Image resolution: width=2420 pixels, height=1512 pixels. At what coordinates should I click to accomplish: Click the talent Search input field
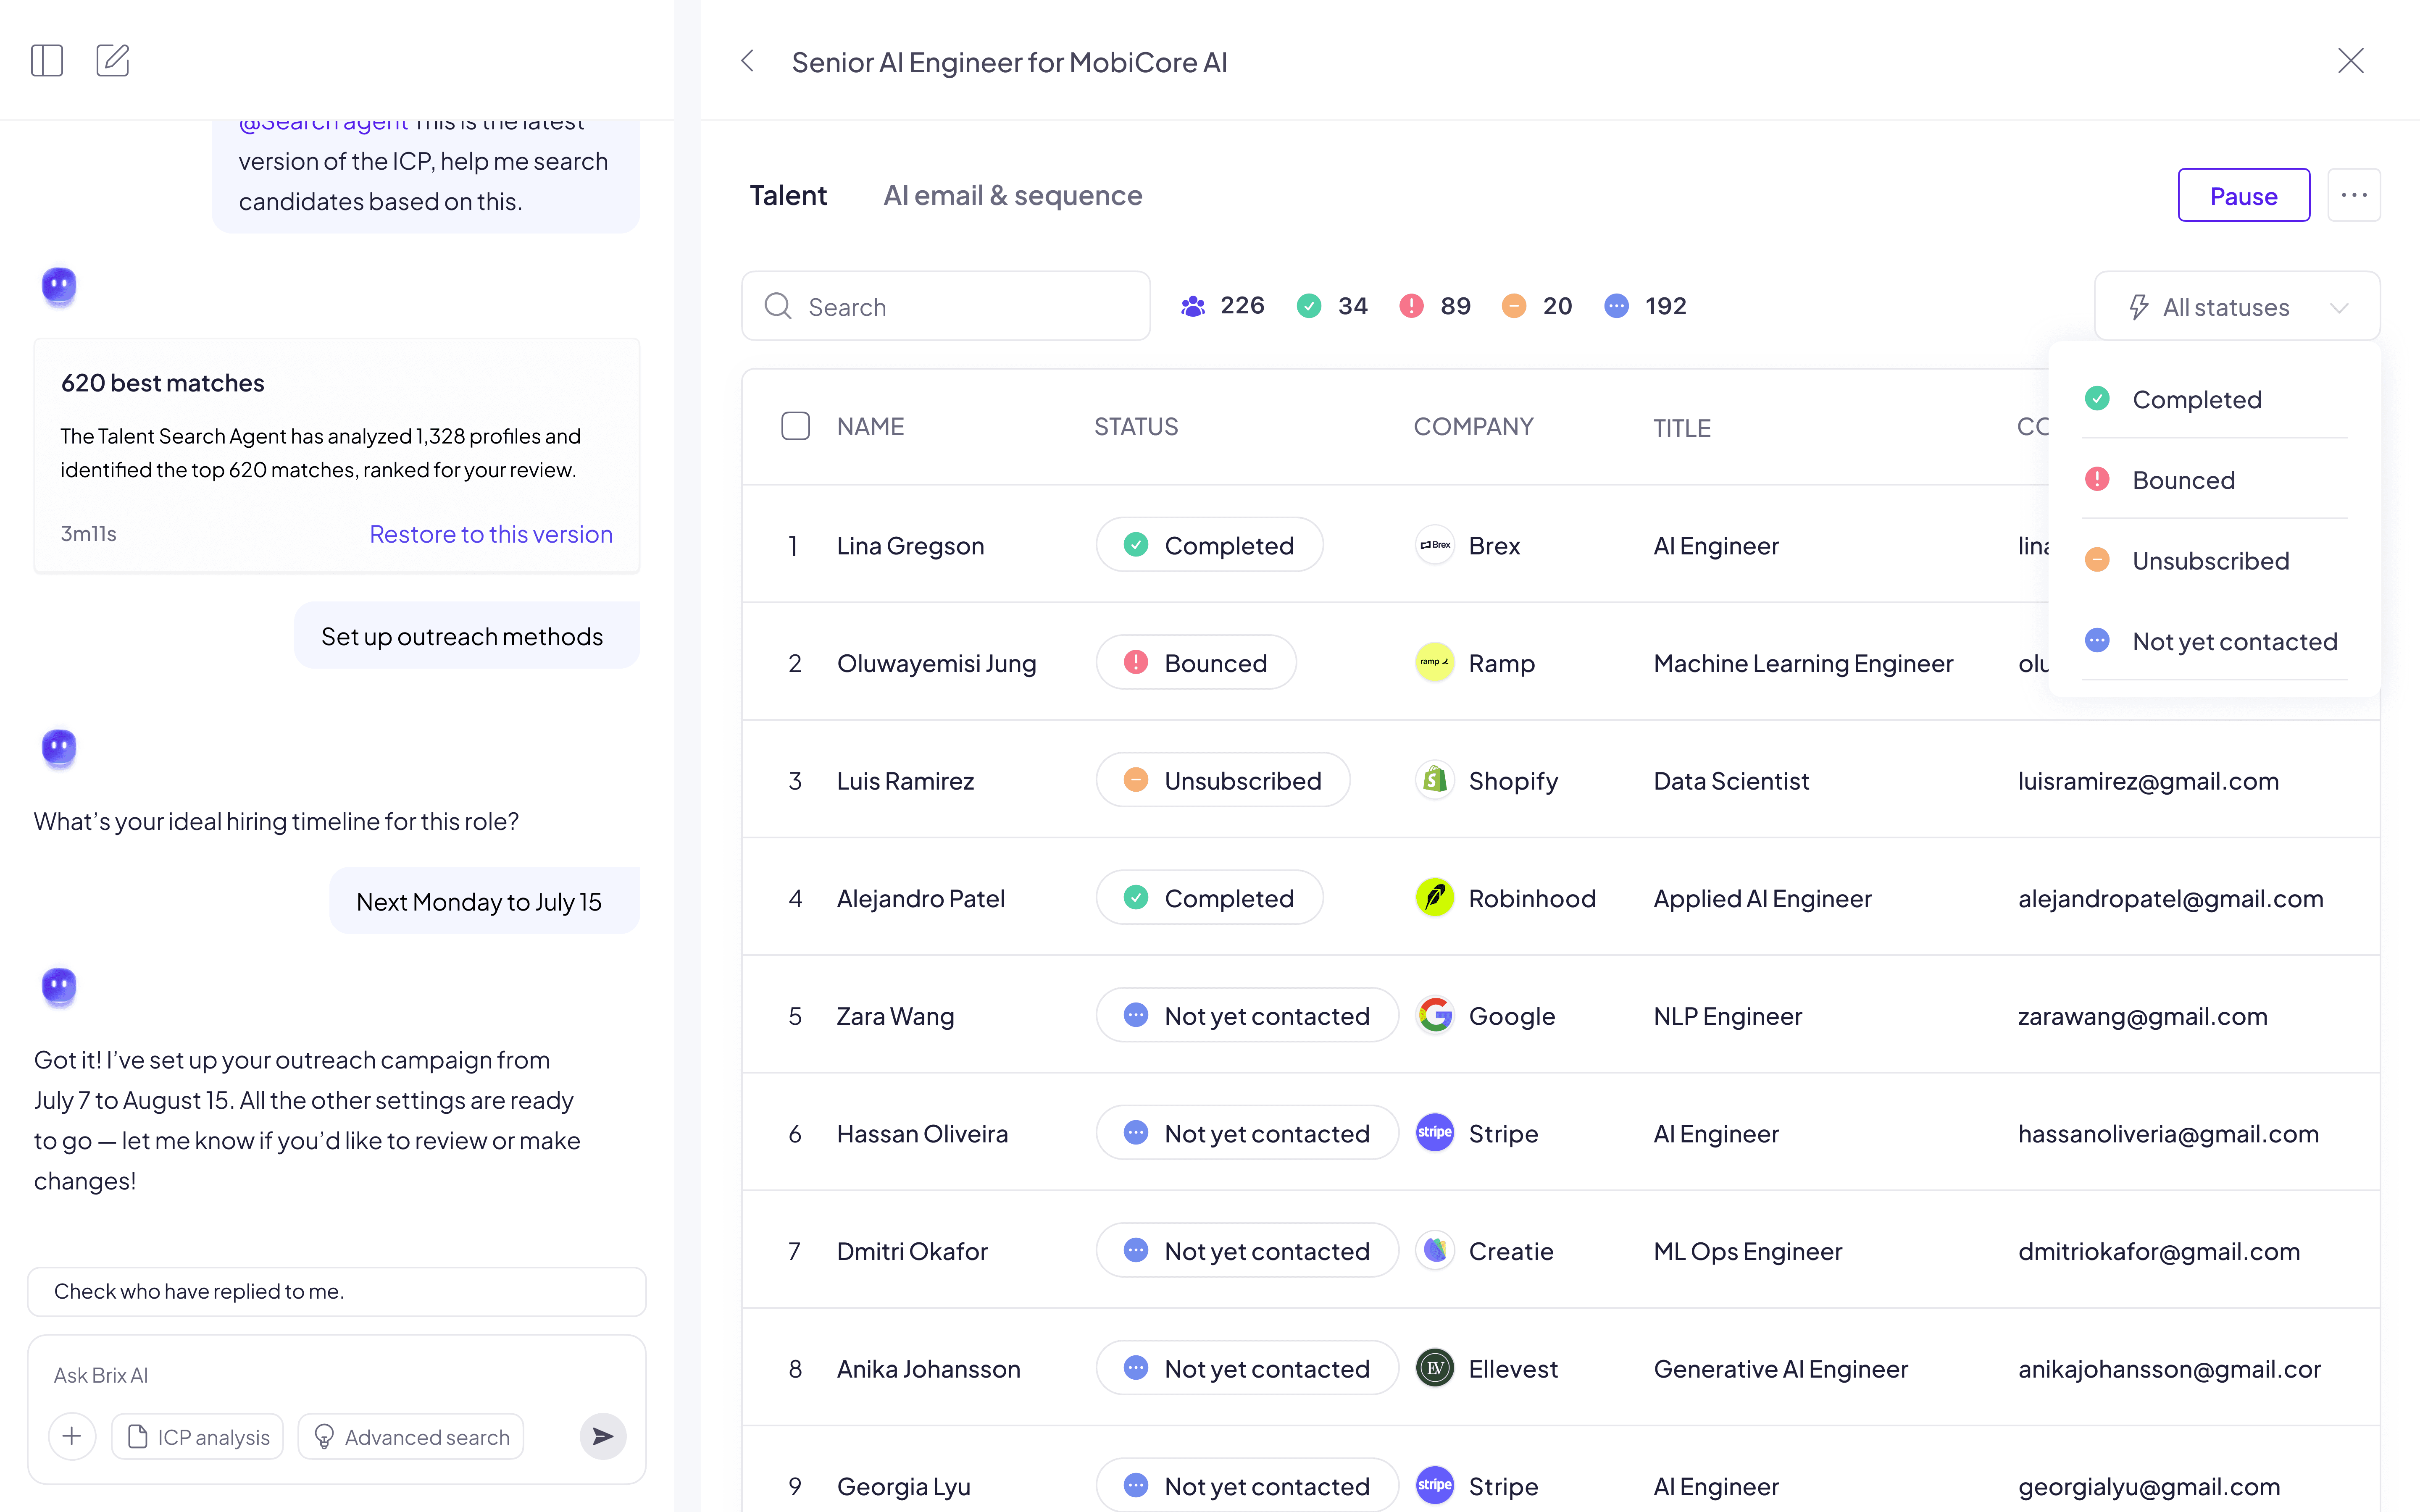(x=960, y=307)
